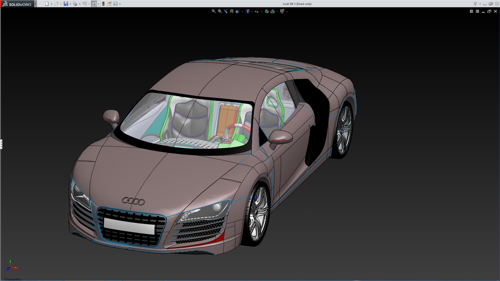Open the Options checklist icon
The image size is (500, 281).
coord(115,4)
